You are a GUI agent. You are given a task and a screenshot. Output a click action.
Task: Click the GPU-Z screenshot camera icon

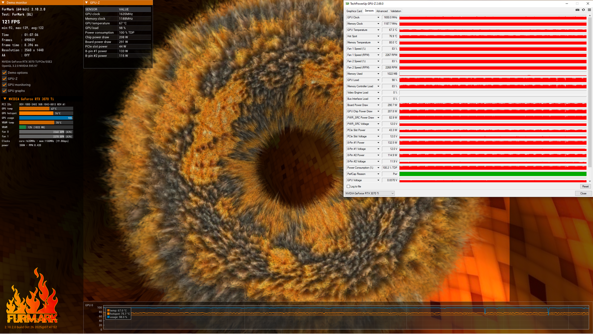click(x=577, y=10)
